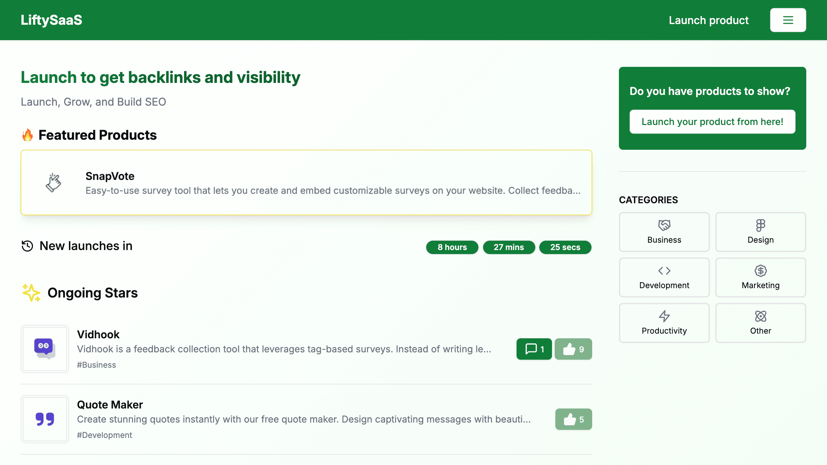Click the SnapVote hand pointer icon

(54, 183)
